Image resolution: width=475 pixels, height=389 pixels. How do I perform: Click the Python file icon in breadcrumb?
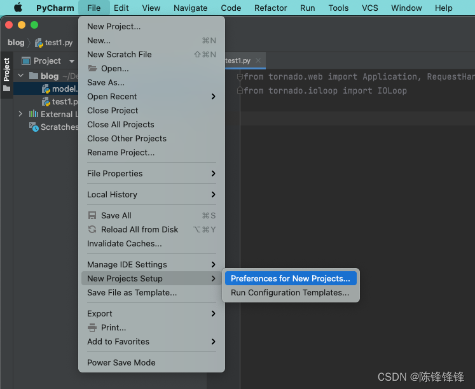point(39,43)
